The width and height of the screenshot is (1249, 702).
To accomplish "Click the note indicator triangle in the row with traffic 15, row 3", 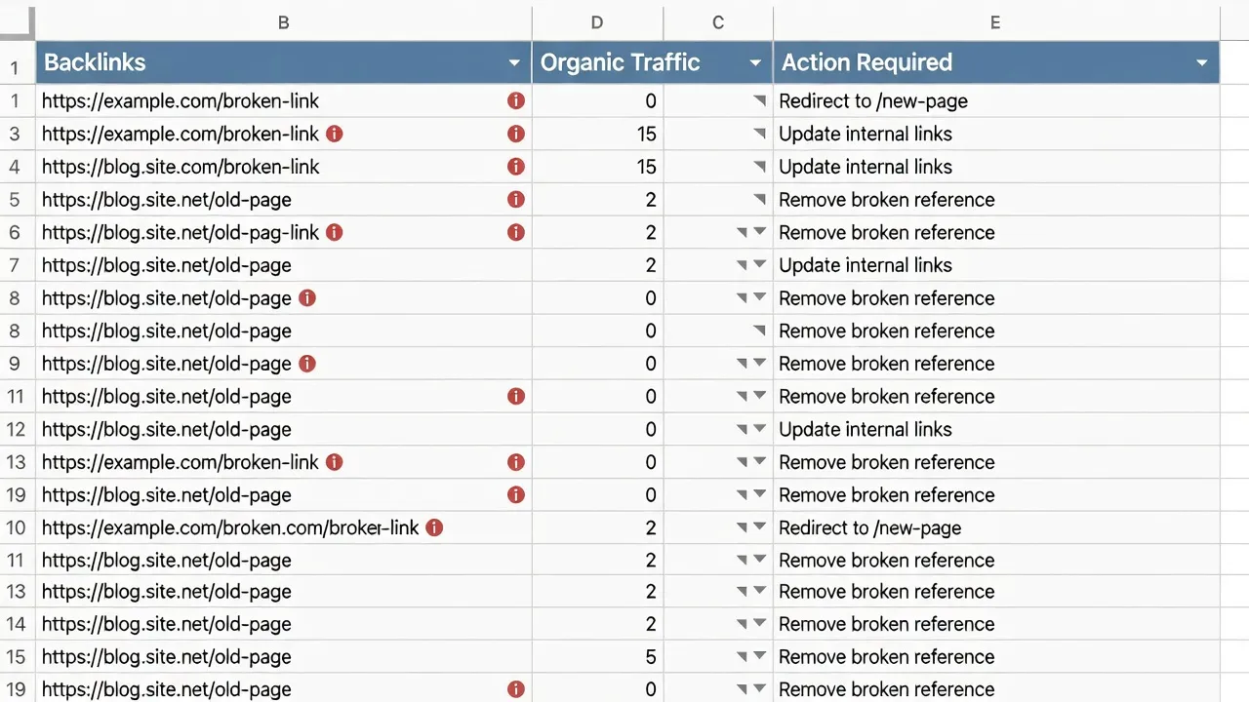I will pos(760,134).
